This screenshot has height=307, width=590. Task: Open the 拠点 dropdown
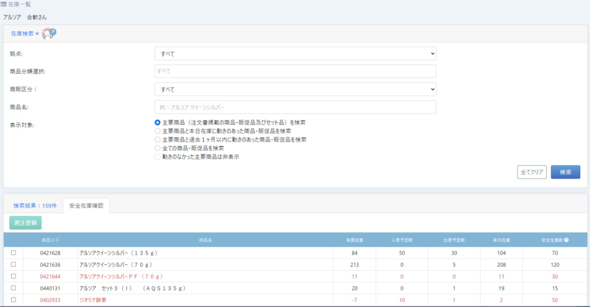295,53
